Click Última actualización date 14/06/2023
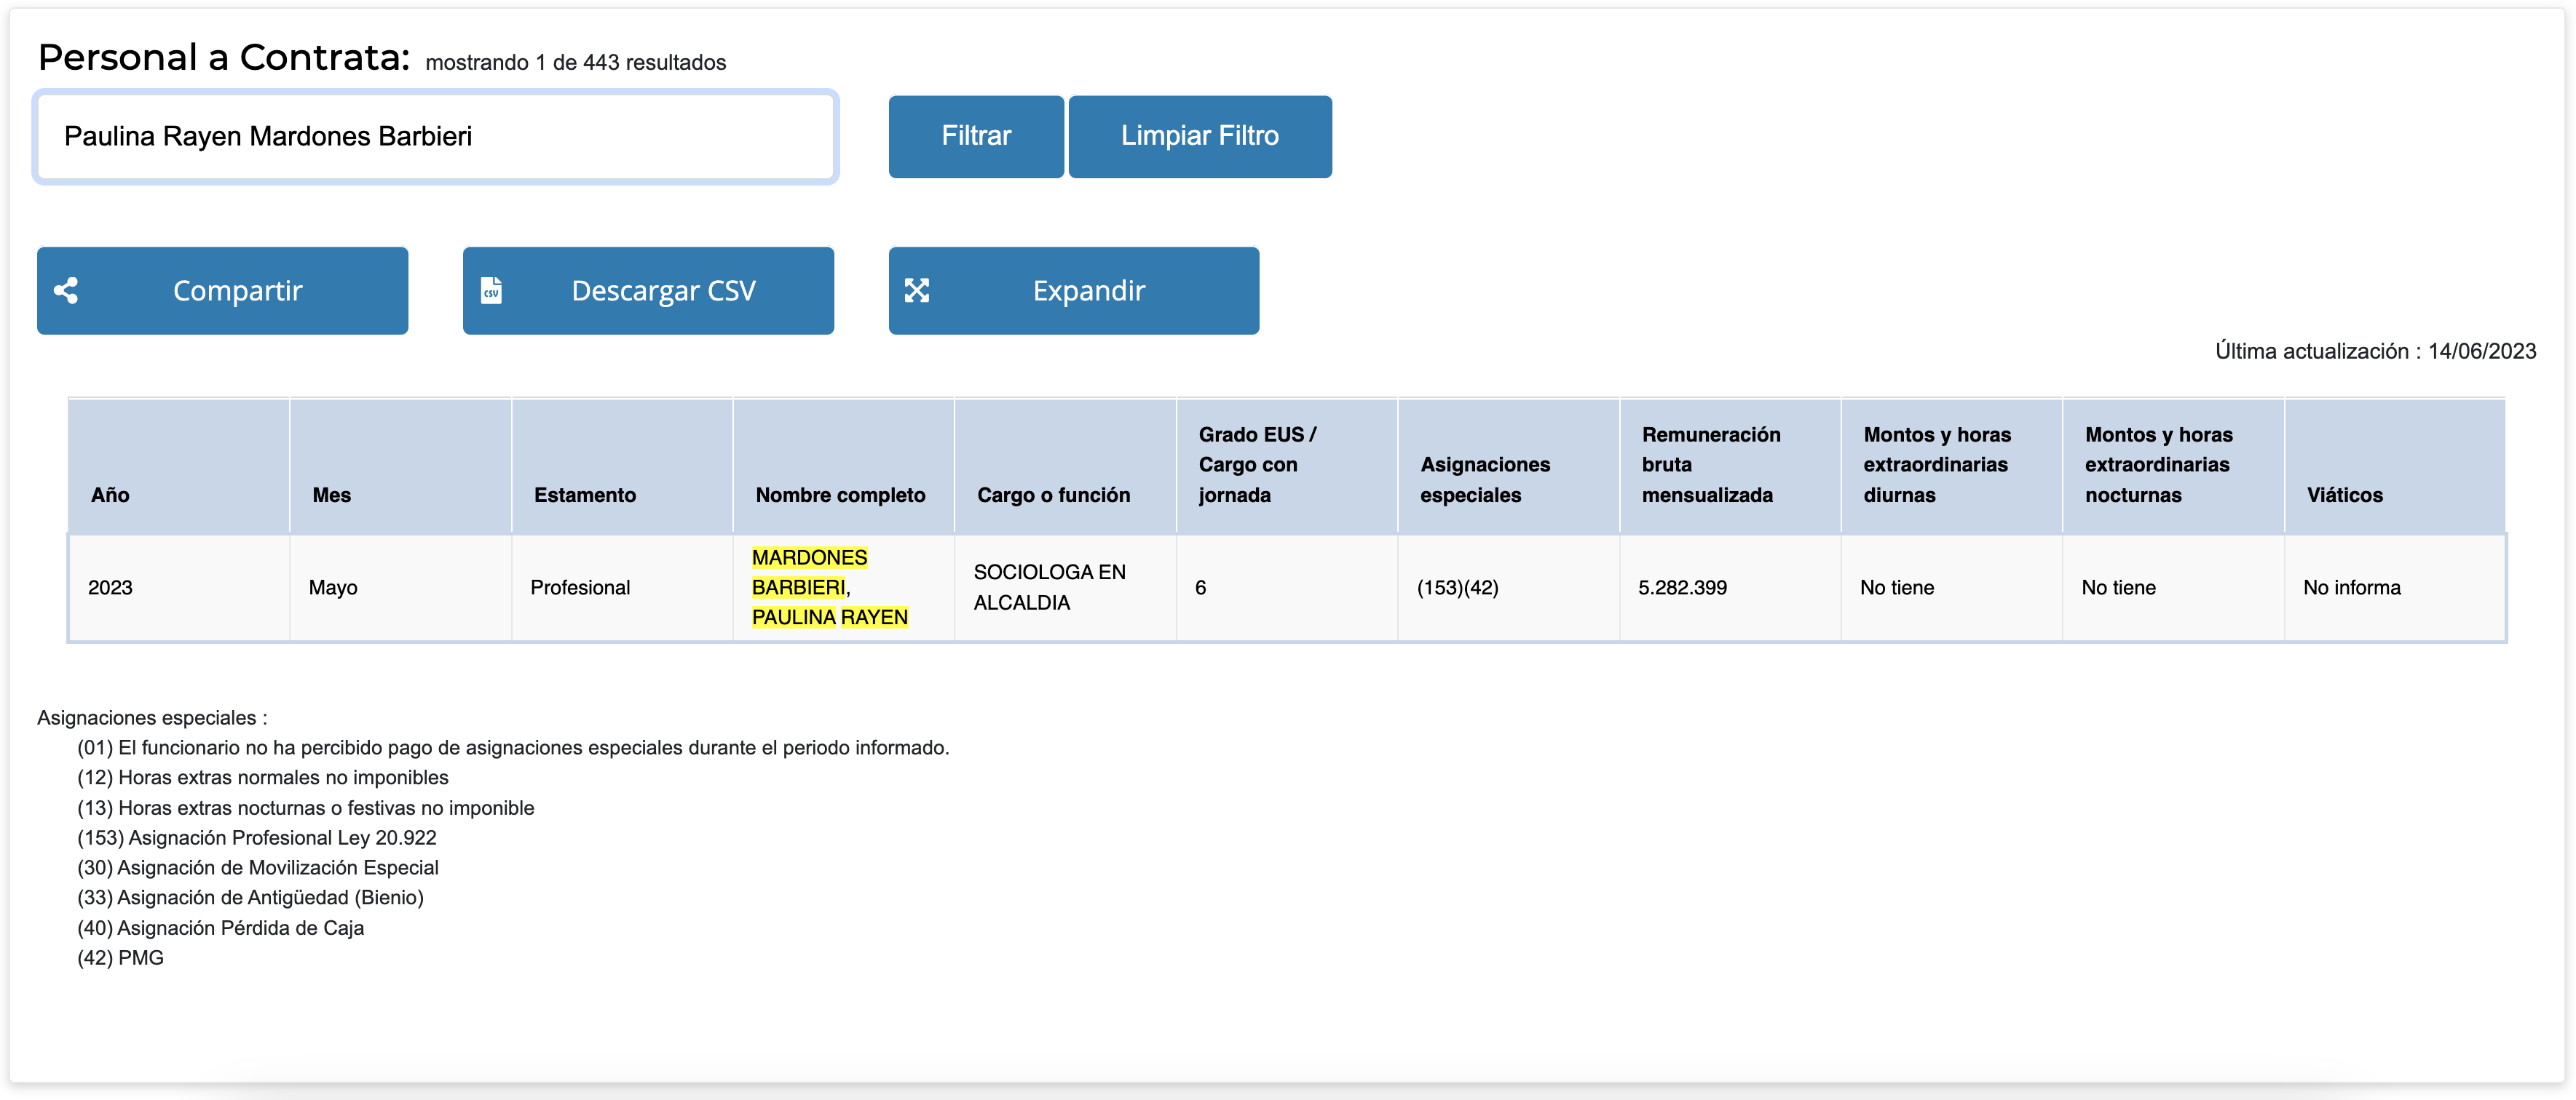 point(2375,351)
